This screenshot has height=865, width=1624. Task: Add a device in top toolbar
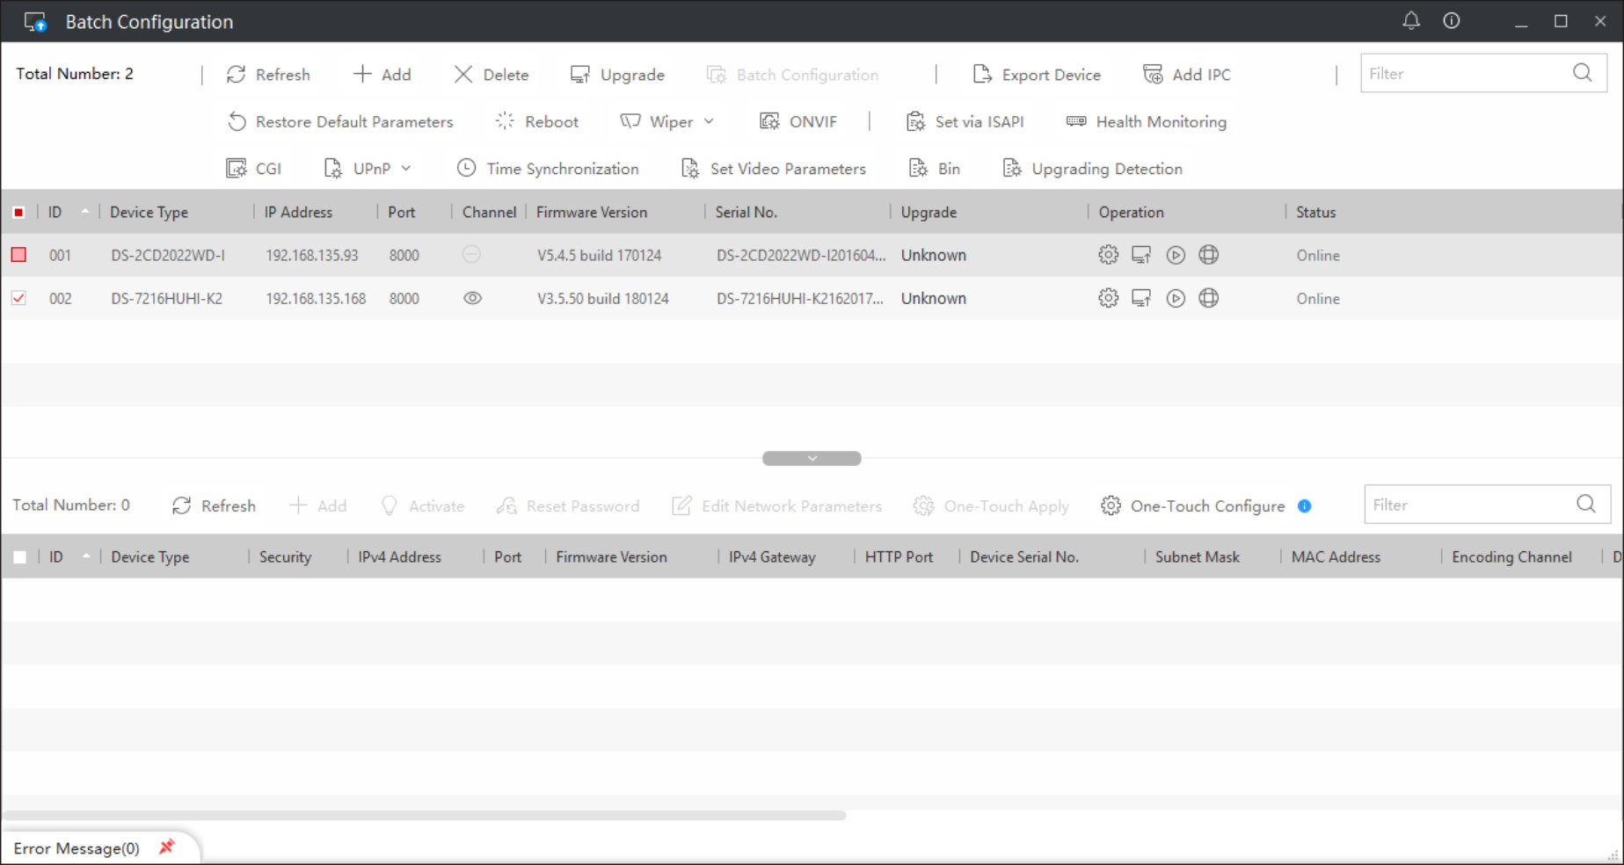(x=382, y=75)
